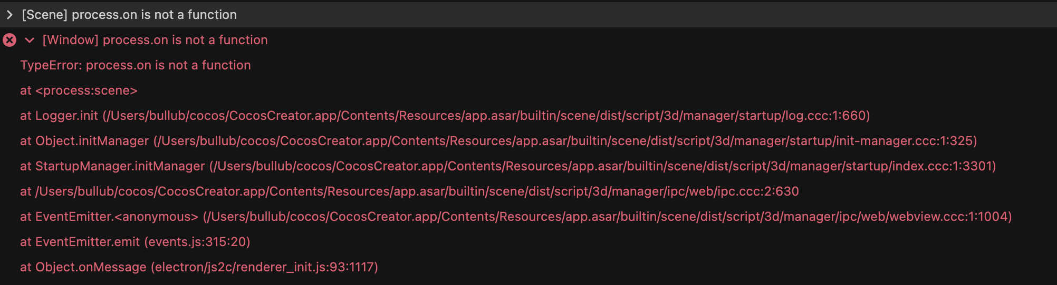
Task: Select the [Window] process.on error title
Action: [155, 40]
